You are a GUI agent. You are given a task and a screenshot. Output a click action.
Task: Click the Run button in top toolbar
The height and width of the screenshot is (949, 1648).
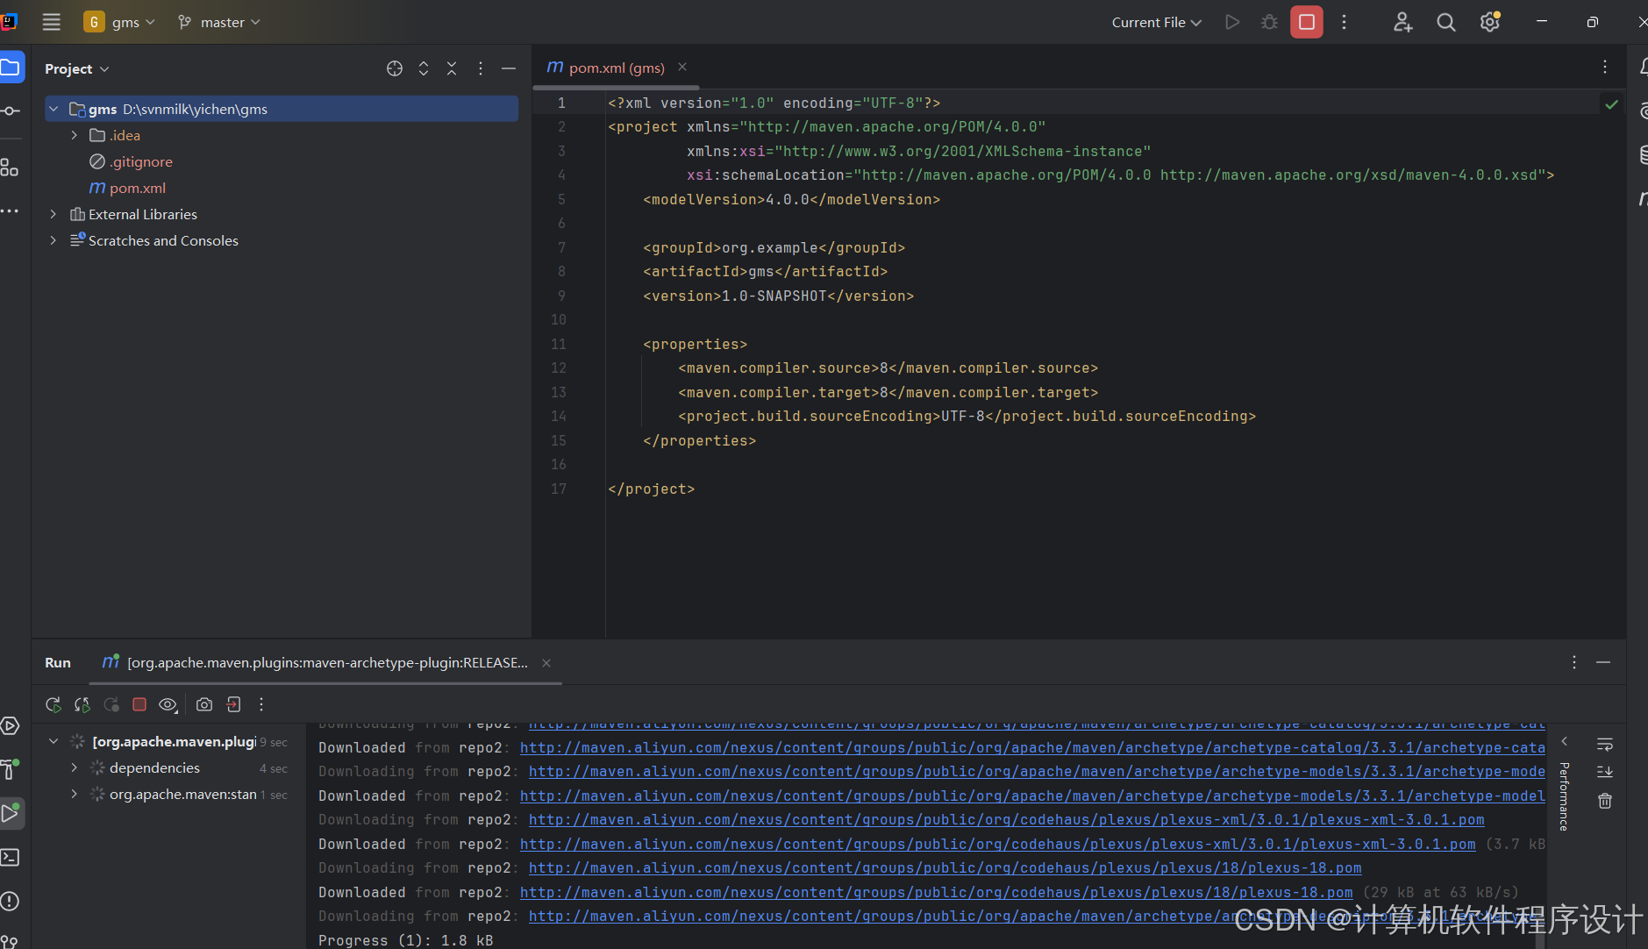pyautogui.click(x=1232, y=22)
